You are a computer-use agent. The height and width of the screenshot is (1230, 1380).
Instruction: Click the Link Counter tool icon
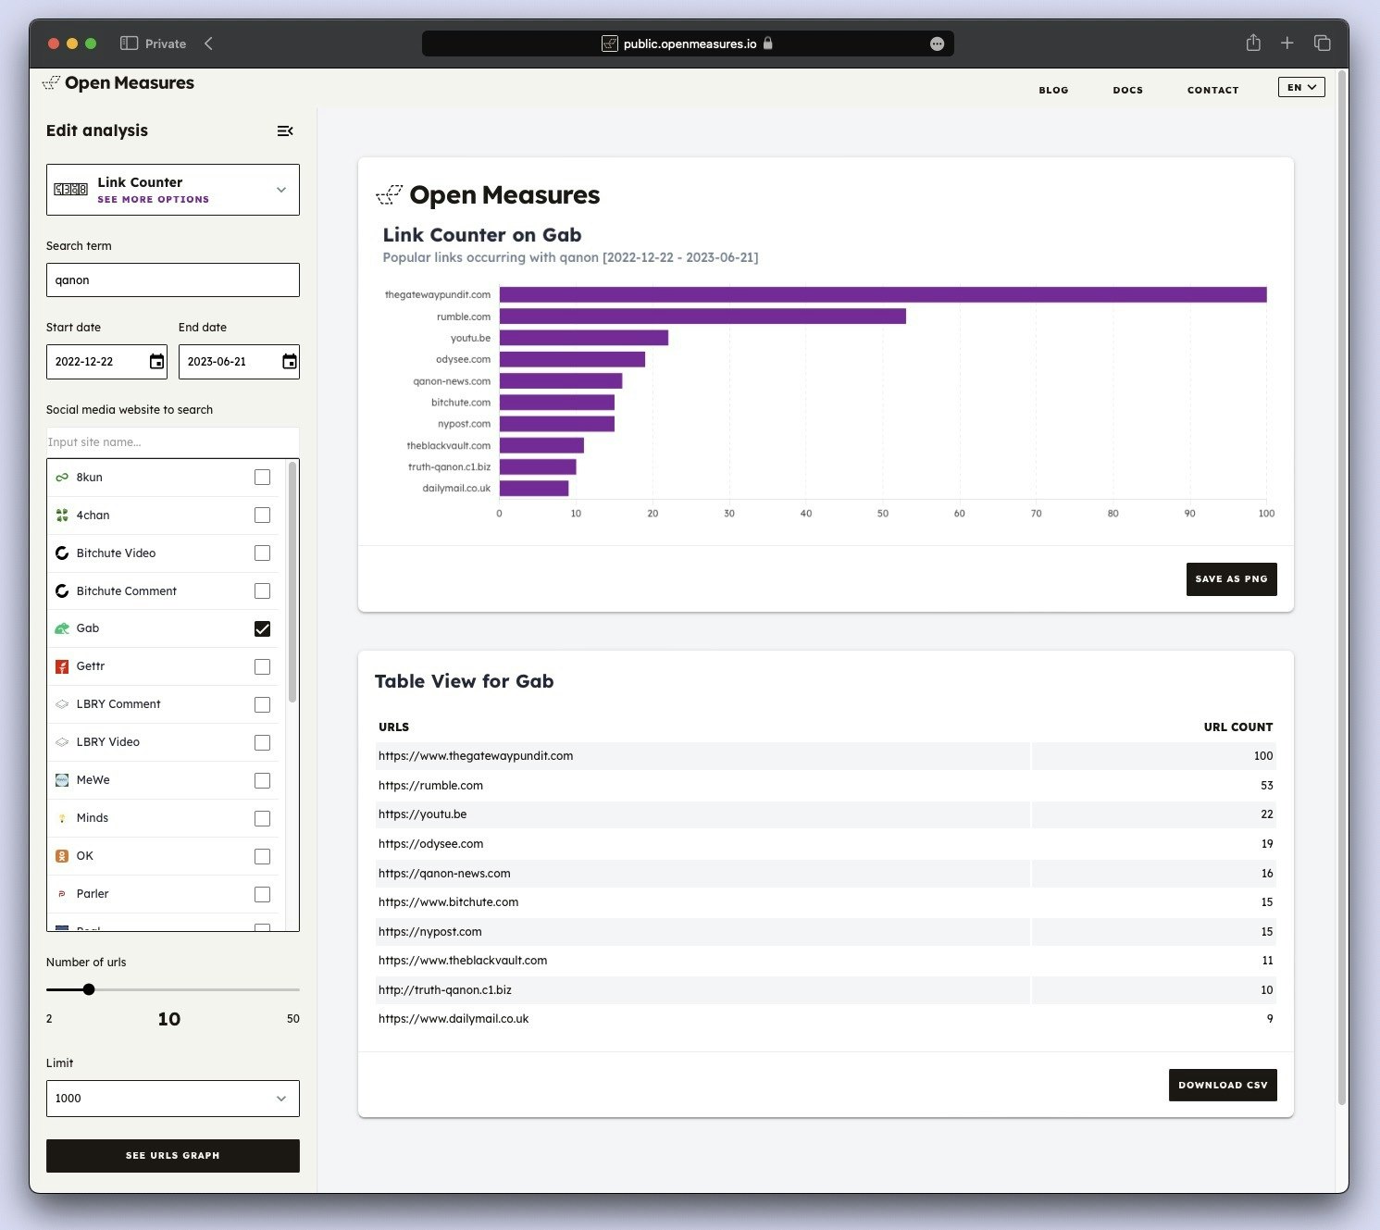(71, 190)
